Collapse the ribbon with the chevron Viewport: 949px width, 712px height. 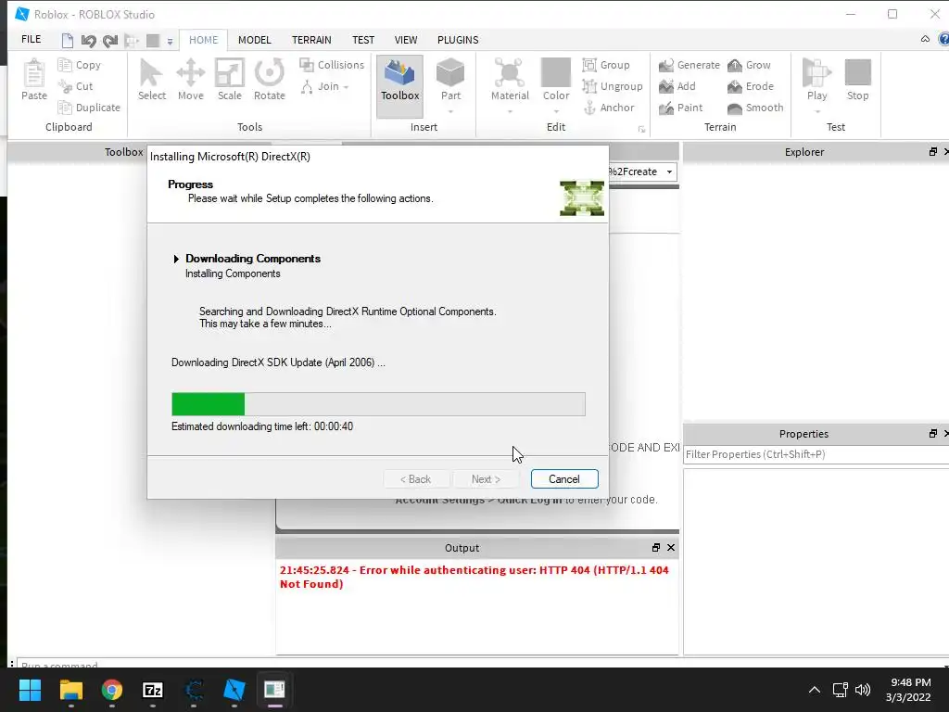click(925, 39)
